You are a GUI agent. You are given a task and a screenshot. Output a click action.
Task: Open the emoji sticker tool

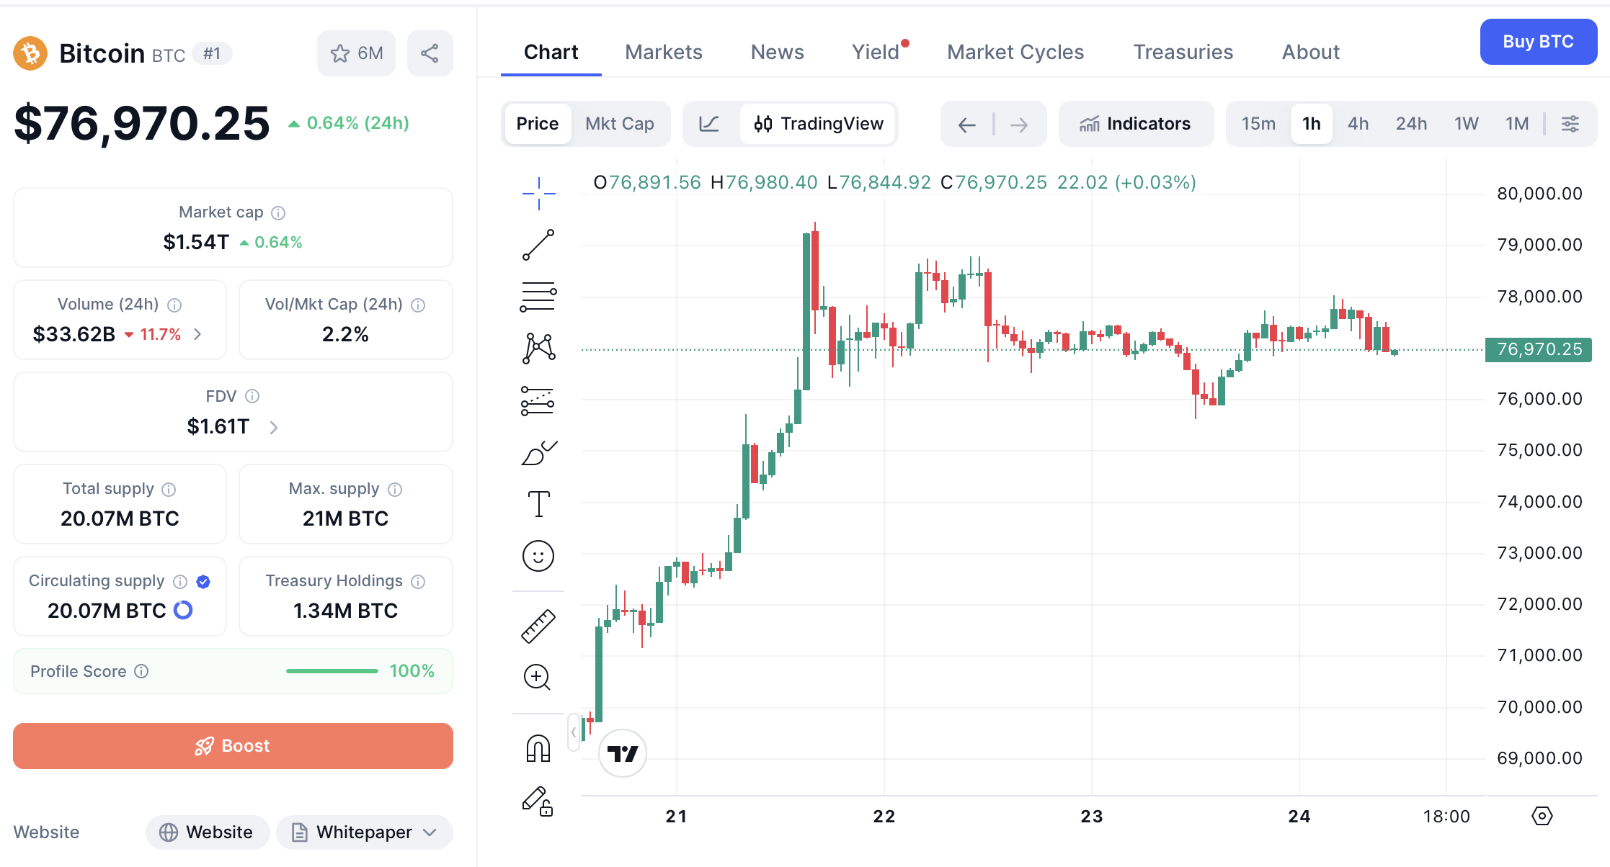[538, 556]
